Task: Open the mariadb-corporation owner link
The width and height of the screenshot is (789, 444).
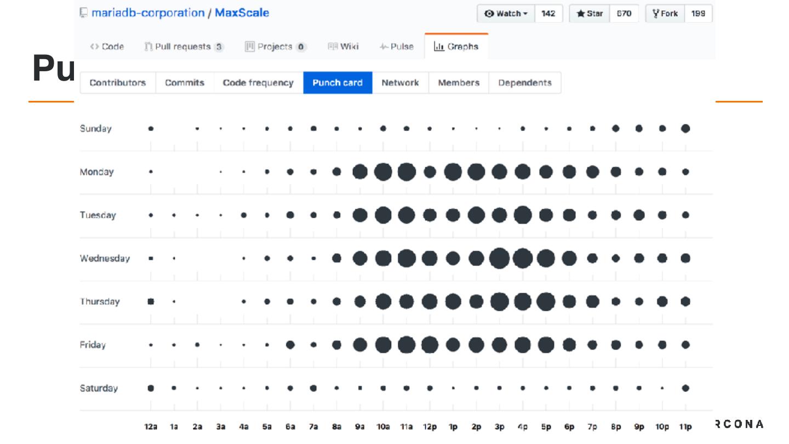Action: coord(148,13)
